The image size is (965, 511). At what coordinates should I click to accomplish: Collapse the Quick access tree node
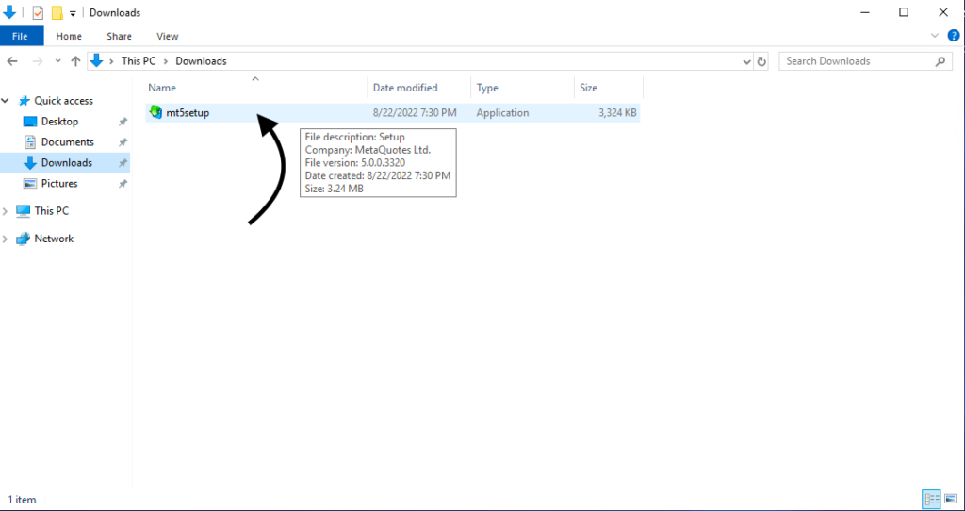[x=7, y=101]
